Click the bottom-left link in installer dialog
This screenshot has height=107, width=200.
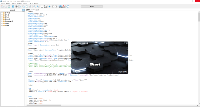click(x=76, y=72)
